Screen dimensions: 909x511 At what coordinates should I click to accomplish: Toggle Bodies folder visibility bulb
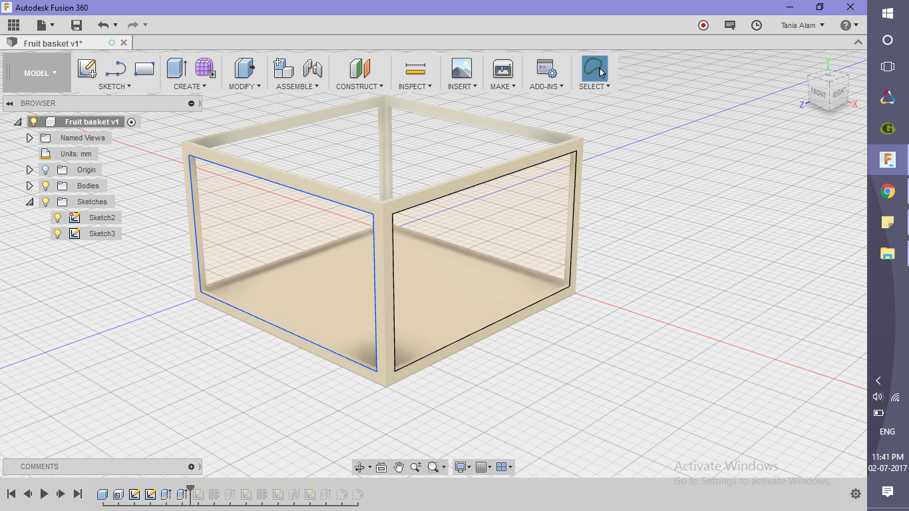(x=45, y=186)
